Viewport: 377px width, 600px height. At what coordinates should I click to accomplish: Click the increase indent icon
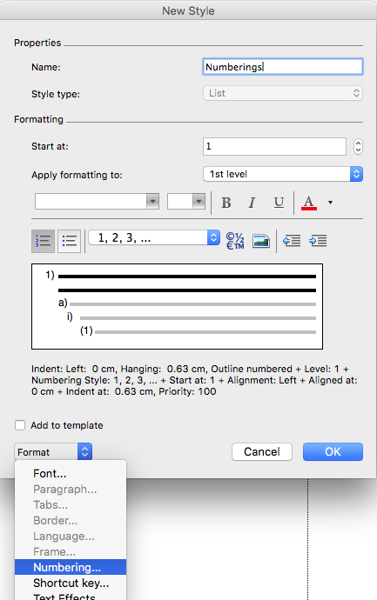(318, 241)
